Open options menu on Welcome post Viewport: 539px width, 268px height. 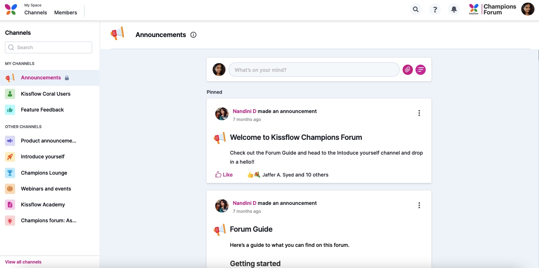tap(419, 113)
